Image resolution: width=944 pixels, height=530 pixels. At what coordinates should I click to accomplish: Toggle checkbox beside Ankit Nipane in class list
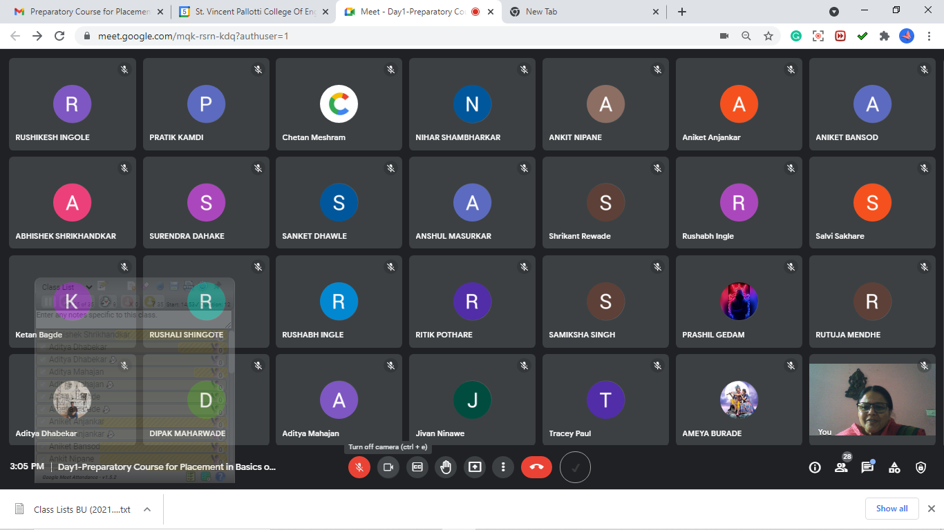point(44,459)
